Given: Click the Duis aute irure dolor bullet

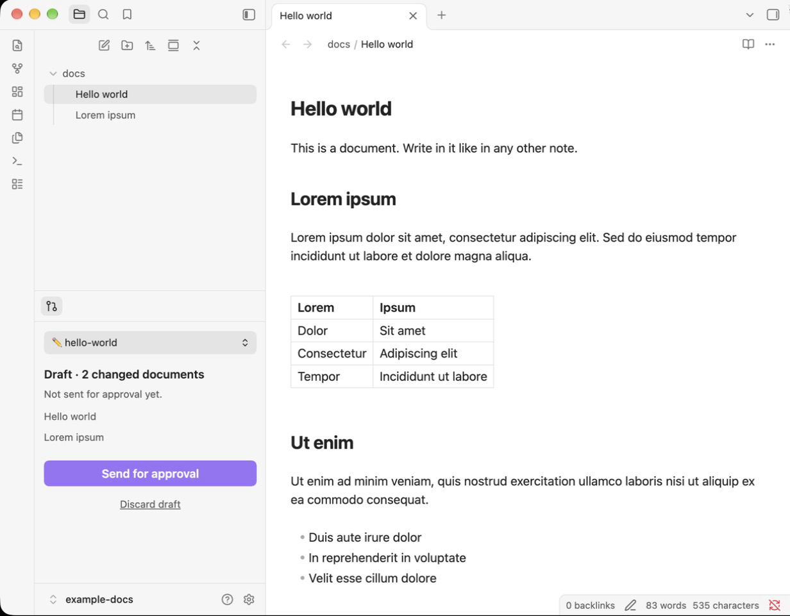Looking at the screenshot, I should tap(365, 538).
